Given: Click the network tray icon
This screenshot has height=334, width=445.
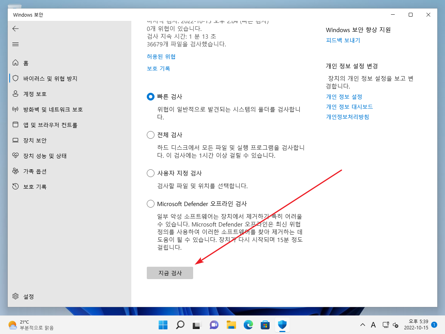Looking at the screenshot, I should [386, 325].
